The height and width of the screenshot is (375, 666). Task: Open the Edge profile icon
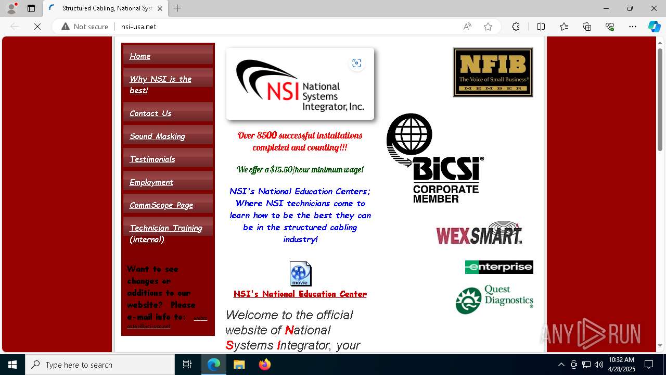tap(11, 8)
